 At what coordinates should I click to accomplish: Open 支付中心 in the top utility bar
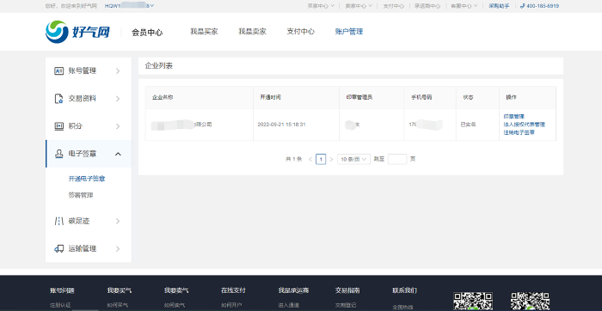pos(394,6)
